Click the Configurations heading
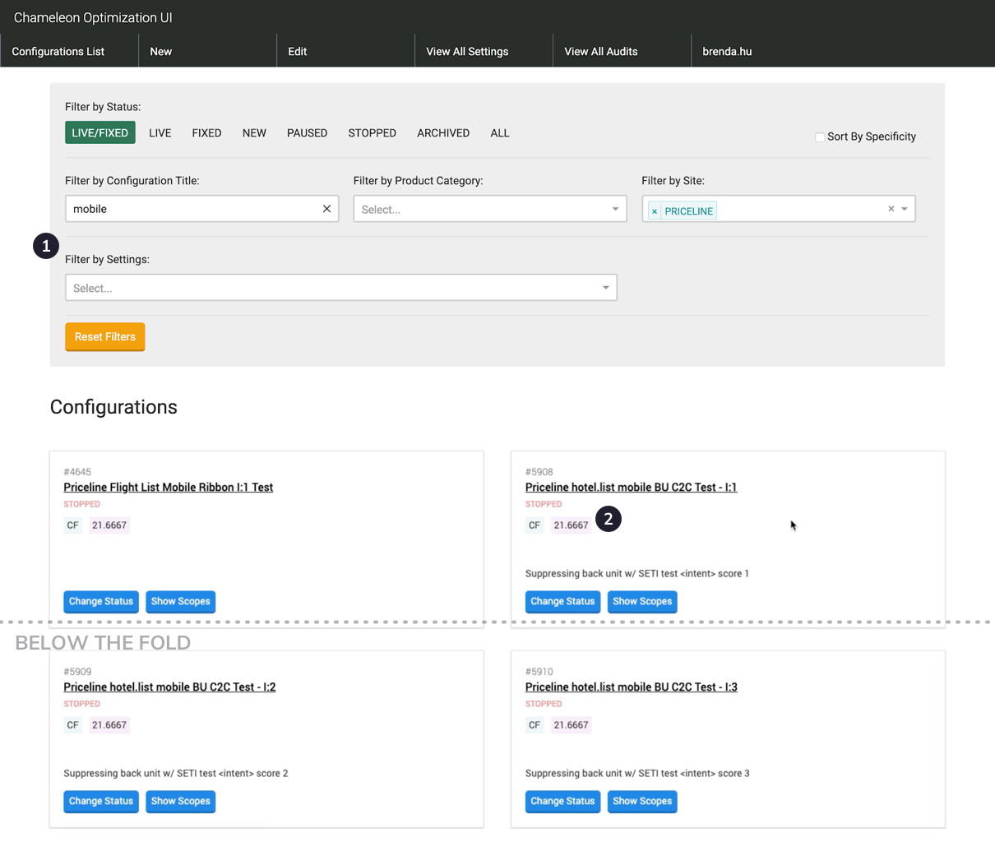The height and width of the screenshot is (842, 995). [x=113, y=407]
